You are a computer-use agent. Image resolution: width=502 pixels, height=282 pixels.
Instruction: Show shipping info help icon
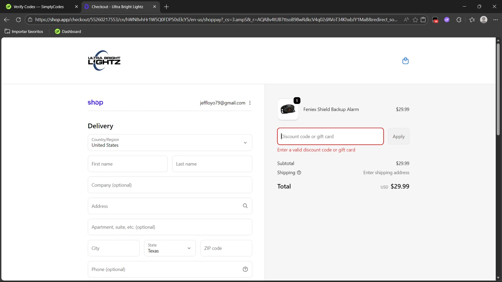(299, 173)
